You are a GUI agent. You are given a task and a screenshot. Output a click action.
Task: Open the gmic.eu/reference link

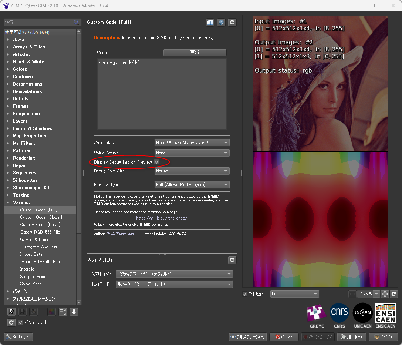[162, 218]
